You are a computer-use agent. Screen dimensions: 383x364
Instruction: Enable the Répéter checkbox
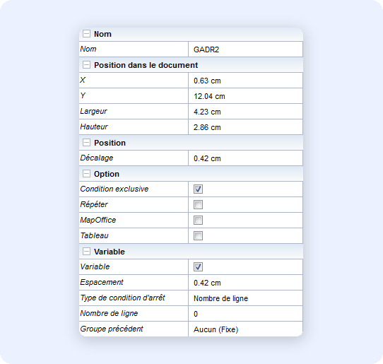[198, 205]
